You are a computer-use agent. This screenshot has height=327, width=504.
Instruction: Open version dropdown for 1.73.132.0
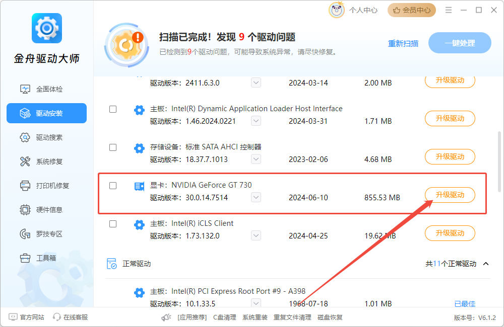(256, 236)
